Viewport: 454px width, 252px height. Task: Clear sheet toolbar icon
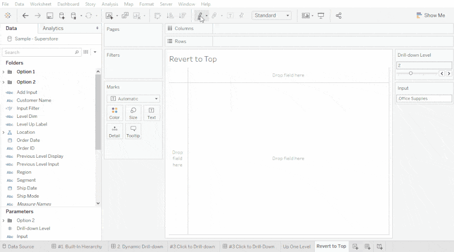pyautogui.click(x=137, y=15)
